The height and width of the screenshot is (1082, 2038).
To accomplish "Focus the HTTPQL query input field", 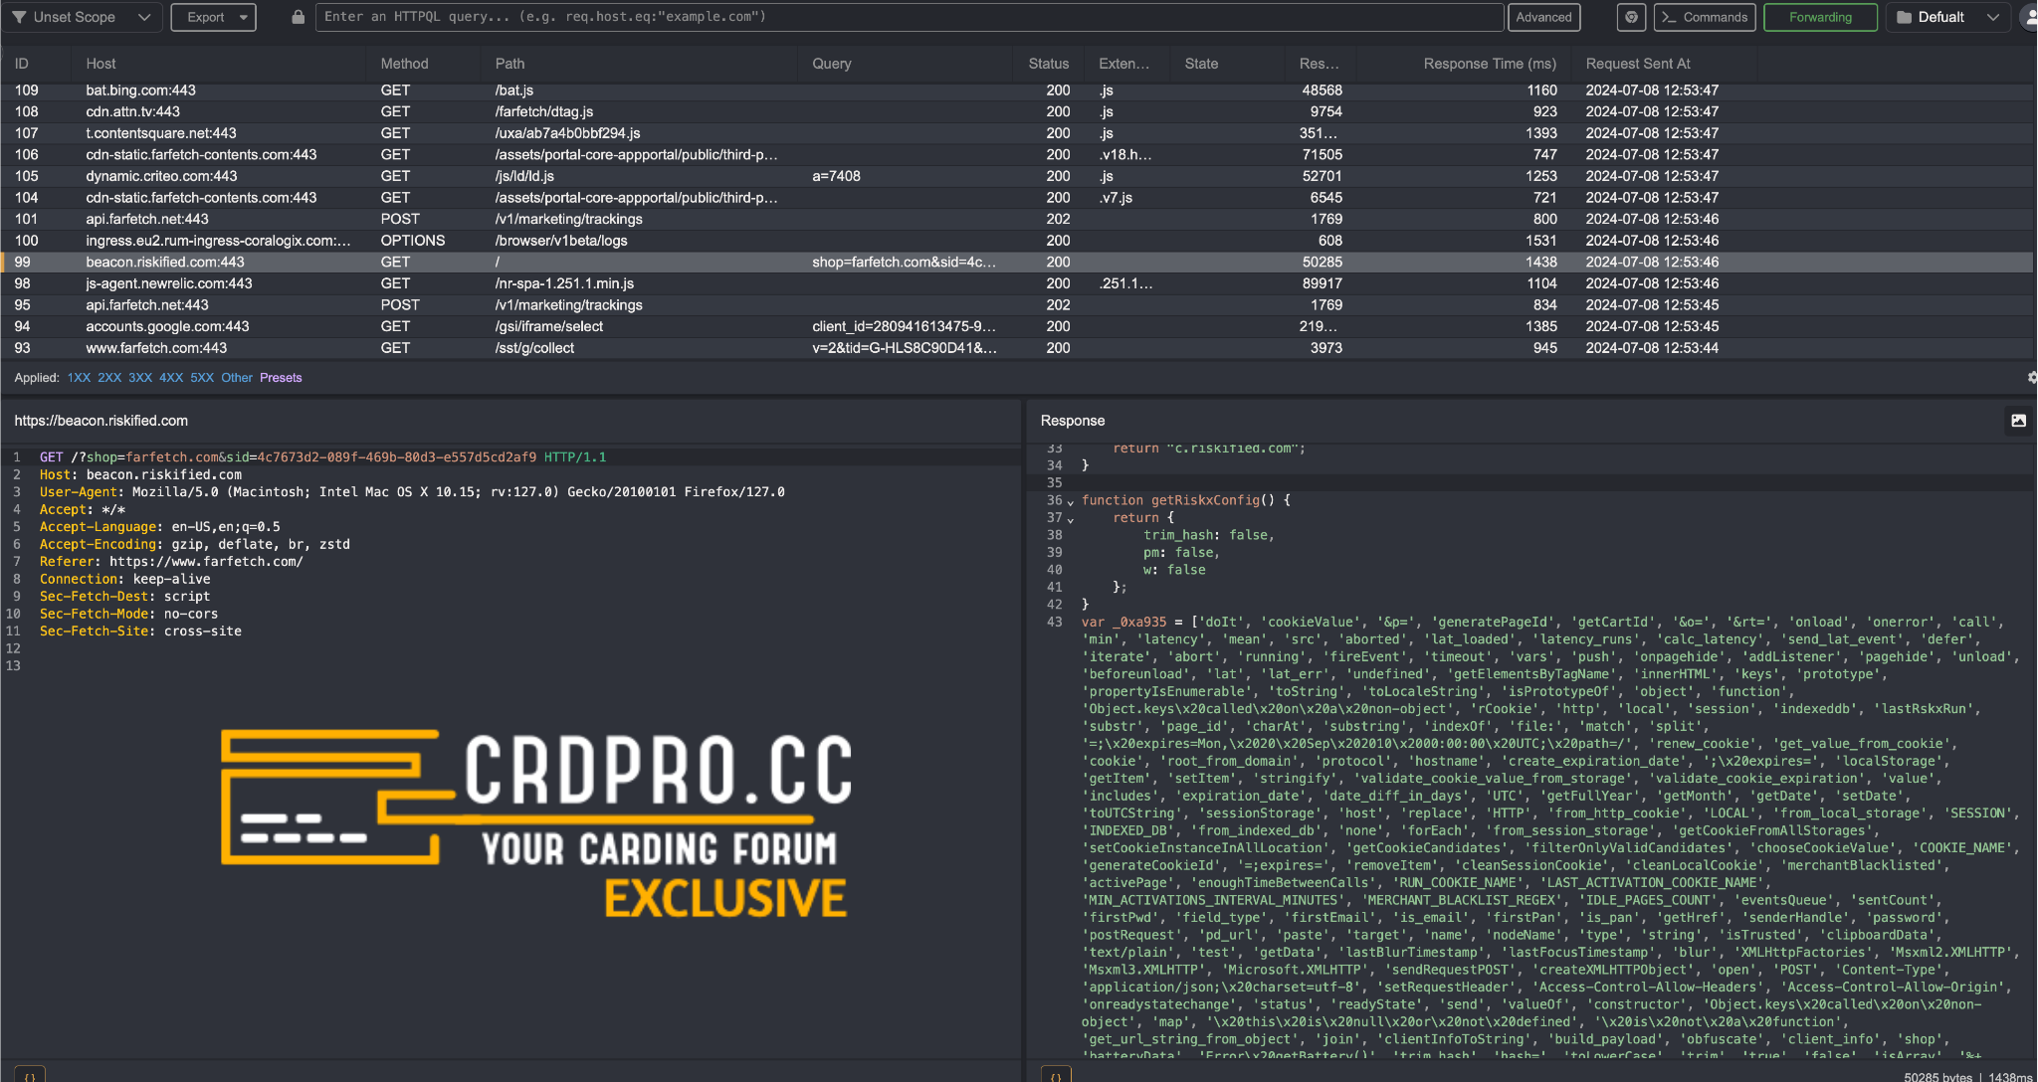I will coord(909,17).
